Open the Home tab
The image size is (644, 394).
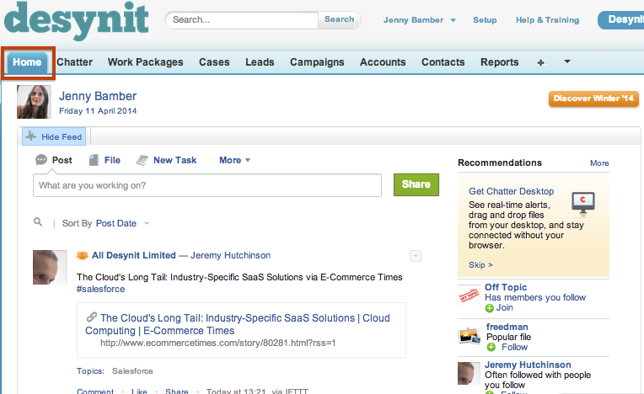pos(27,62)
